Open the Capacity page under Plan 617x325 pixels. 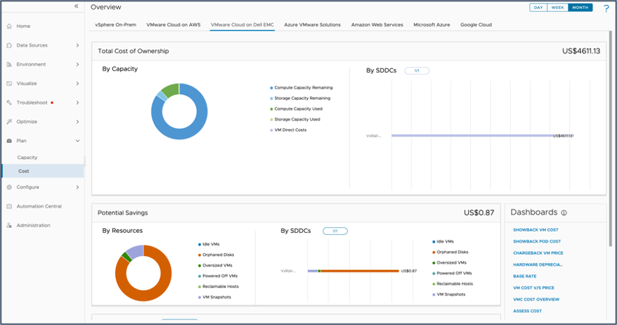click(27, 158)
